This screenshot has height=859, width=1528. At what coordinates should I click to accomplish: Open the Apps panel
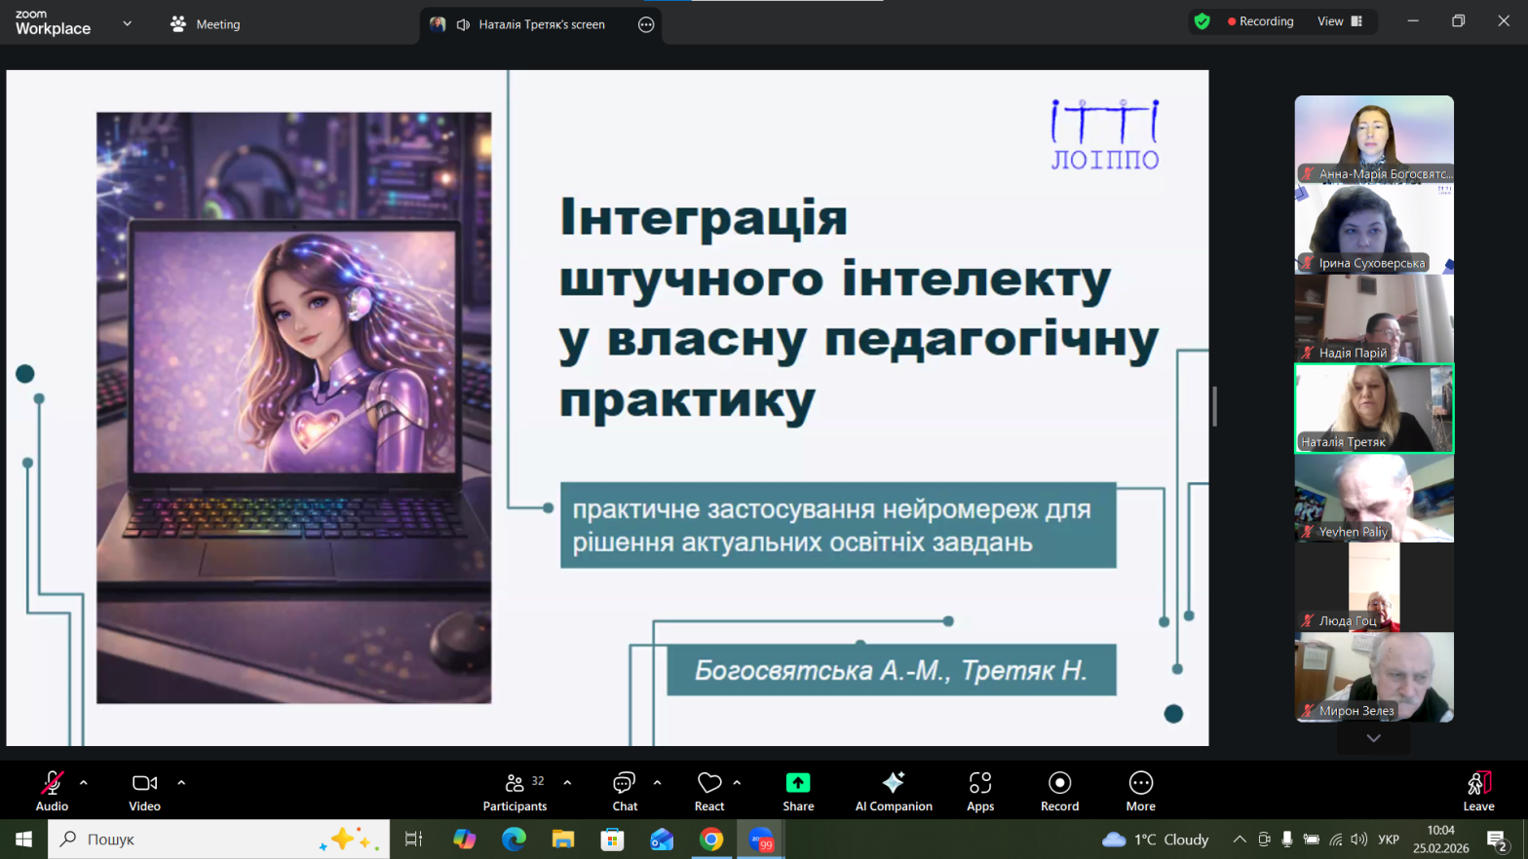click(979, 790)
